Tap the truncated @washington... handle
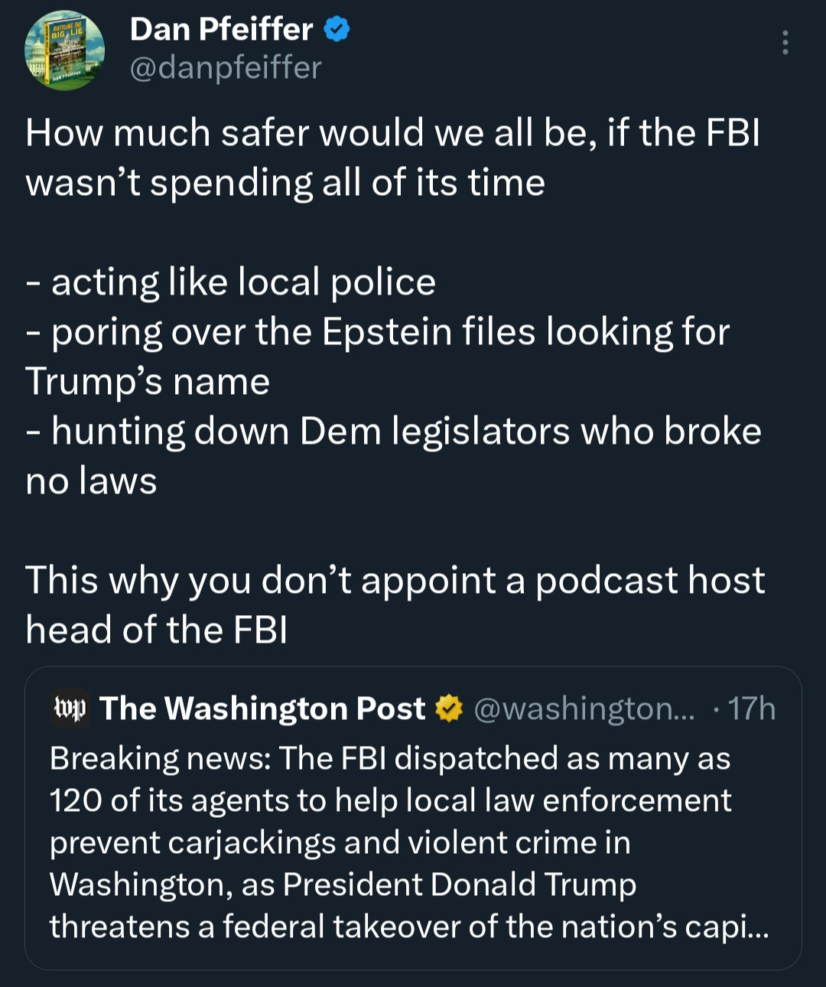 [584, 708]
